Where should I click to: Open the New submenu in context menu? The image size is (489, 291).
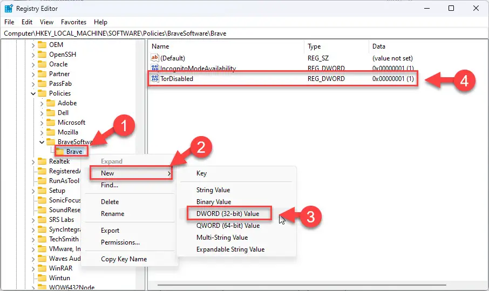pos(131,173)
